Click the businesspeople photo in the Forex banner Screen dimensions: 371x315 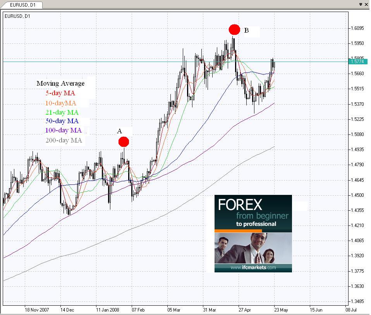[253, 248]
